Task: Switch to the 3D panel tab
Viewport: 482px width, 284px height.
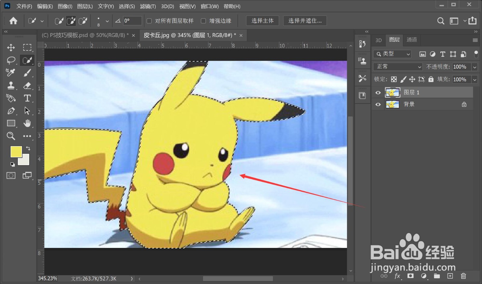Action: coord(379,40)
